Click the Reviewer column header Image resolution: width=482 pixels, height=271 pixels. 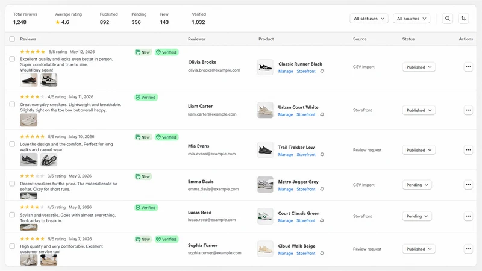pyautogui.click(x=197, y=39)
